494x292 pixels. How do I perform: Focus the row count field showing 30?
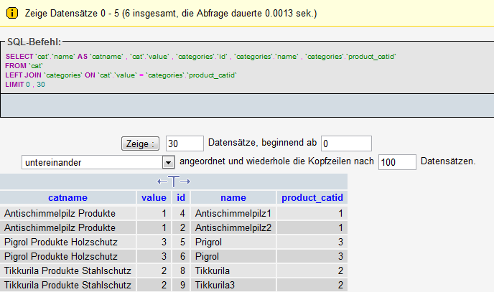click(185, 143)
